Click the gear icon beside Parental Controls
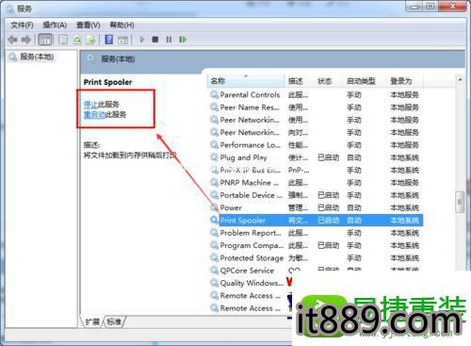This screenshot has height=346, width=471. click(x=214, y=94)
